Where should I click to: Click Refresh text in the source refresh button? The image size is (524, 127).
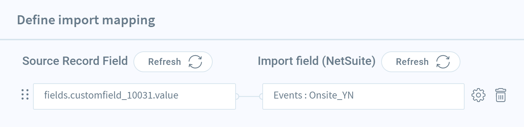coord(164,62)
